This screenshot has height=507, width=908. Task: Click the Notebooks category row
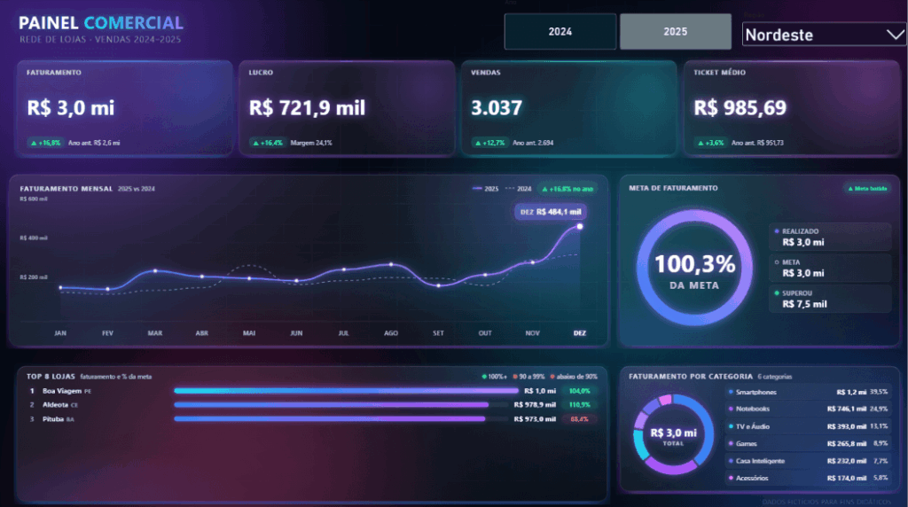808,409
